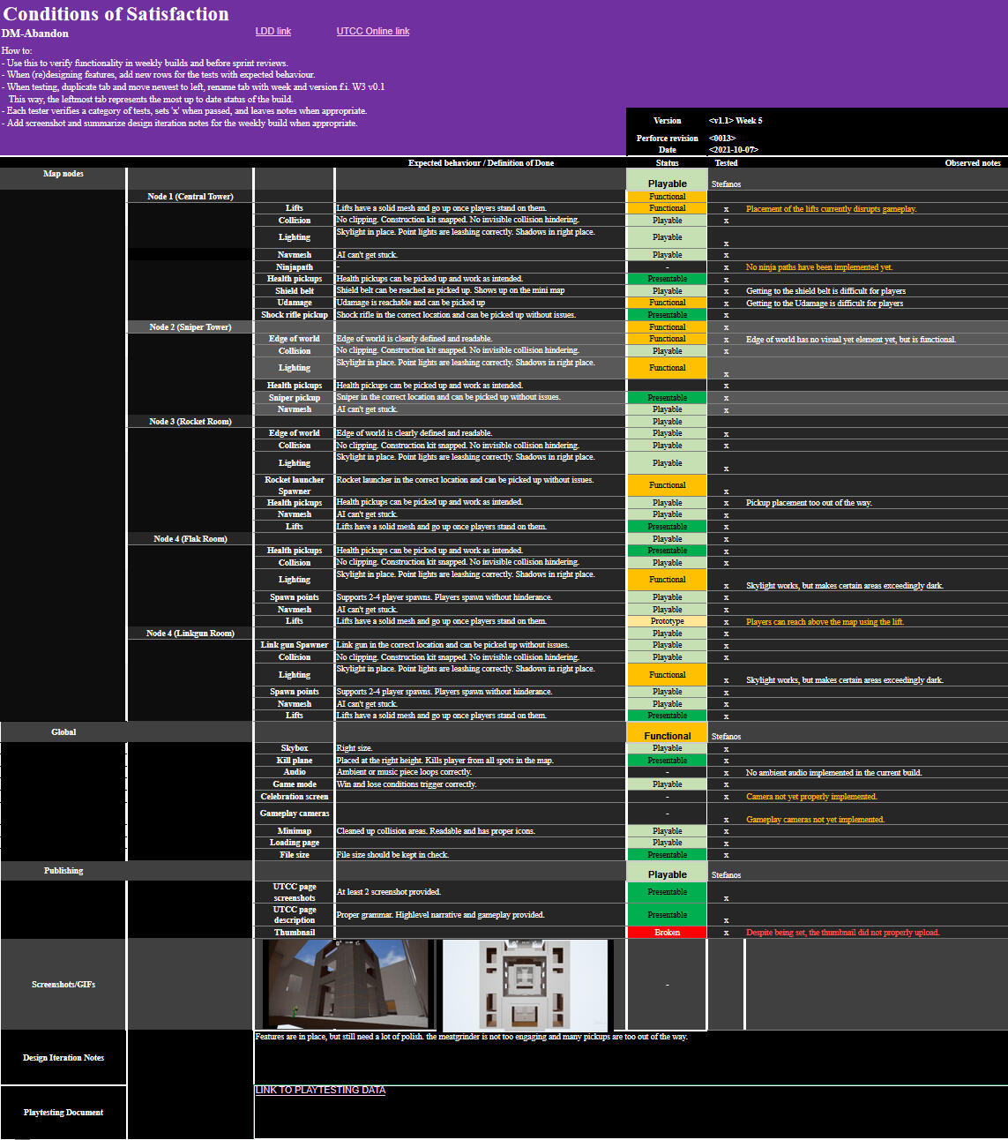Select the Node 3 (Rocket Room) header
This screenshot has height=1140, width=1008.
pos(190,422)
